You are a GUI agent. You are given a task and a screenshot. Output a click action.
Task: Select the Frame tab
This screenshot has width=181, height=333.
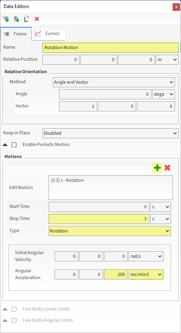pyautogui.click(x=16, y=34)
